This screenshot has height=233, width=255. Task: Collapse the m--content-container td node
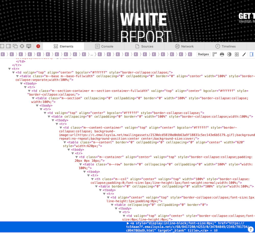pyautogui.click(x=61, y=127)
